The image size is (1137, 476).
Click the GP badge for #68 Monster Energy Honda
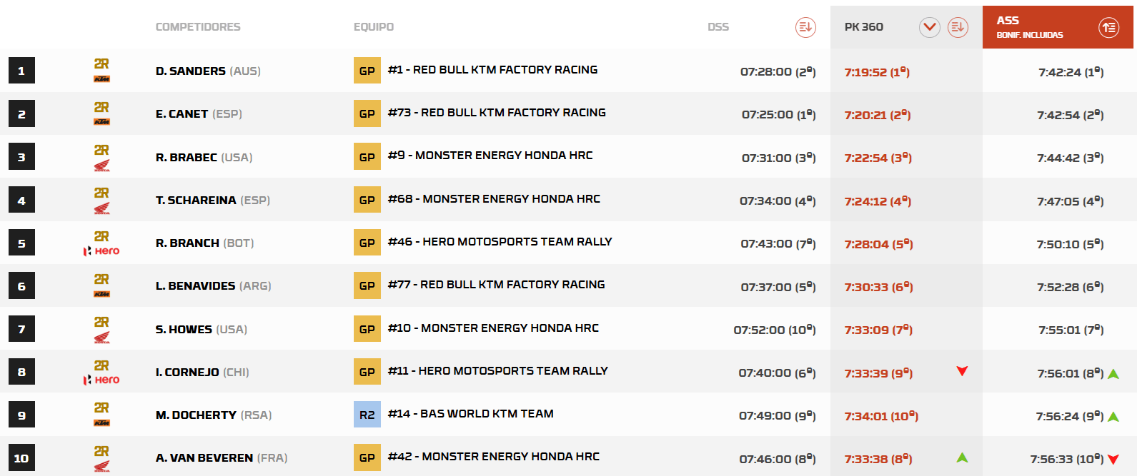click(367, 200)
